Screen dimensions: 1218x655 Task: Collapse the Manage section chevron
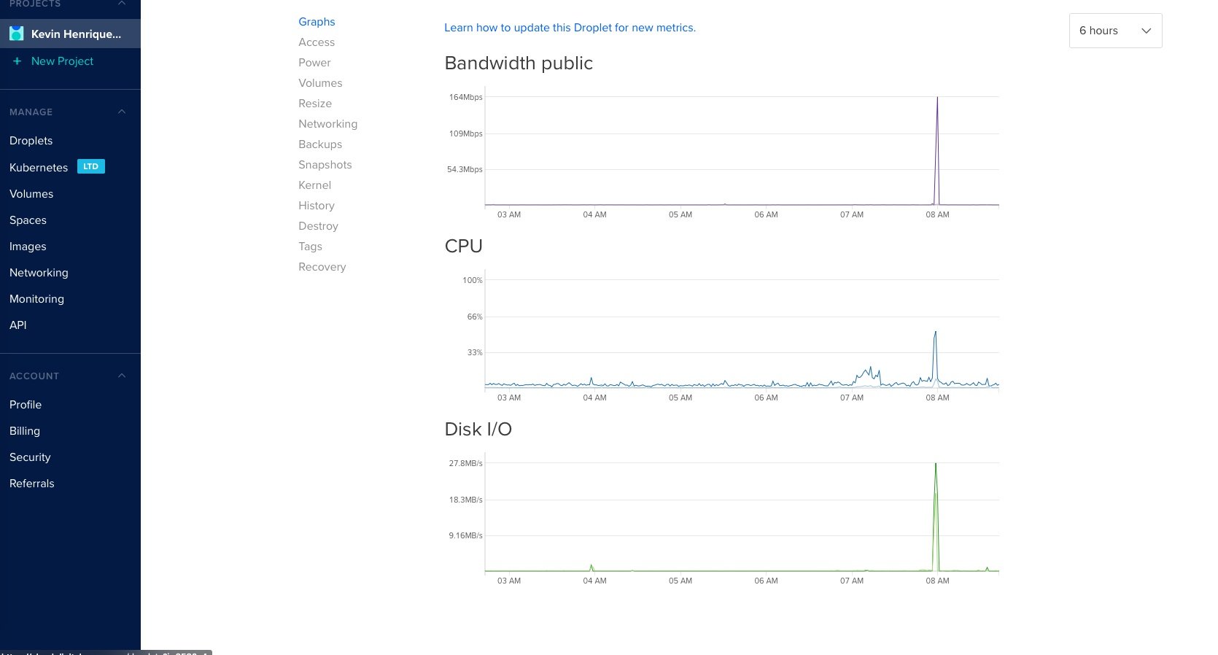[122, 112]
